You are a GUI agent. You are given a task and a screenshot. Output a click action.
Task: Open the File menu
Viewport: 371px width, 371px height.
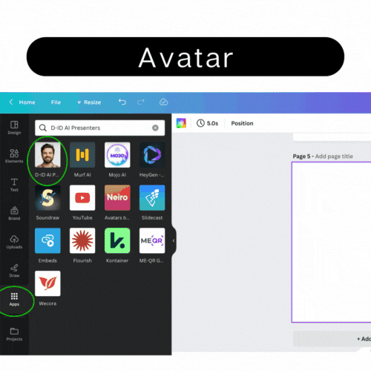coord(56,102)
